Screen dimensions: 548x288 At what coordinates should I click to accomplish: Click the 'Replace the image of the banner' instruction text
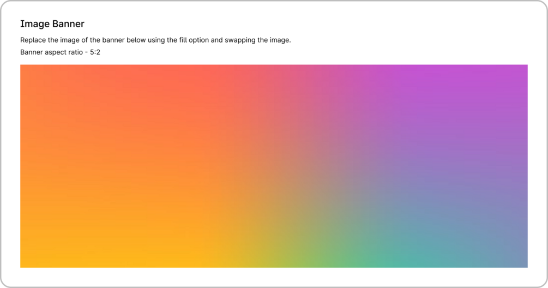tap(155, 40)
